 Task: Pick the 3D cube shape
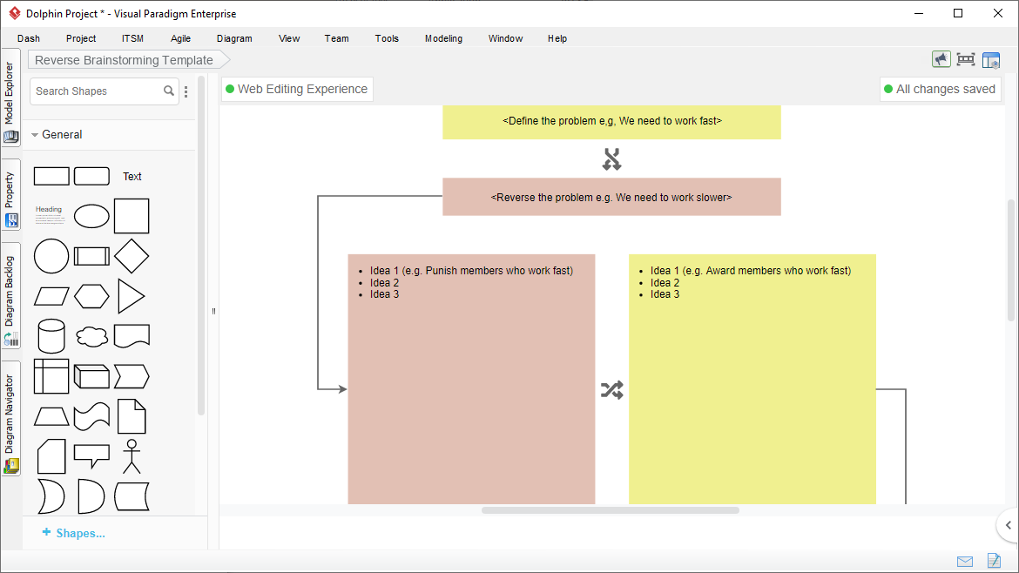coord(91,376)
